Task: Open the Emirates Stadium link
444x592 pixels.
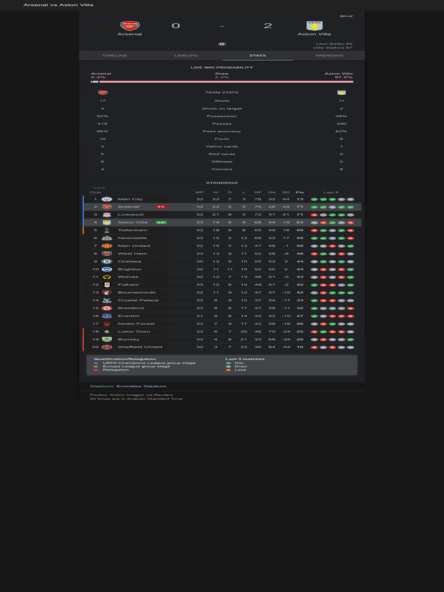Action: (142, 386)
